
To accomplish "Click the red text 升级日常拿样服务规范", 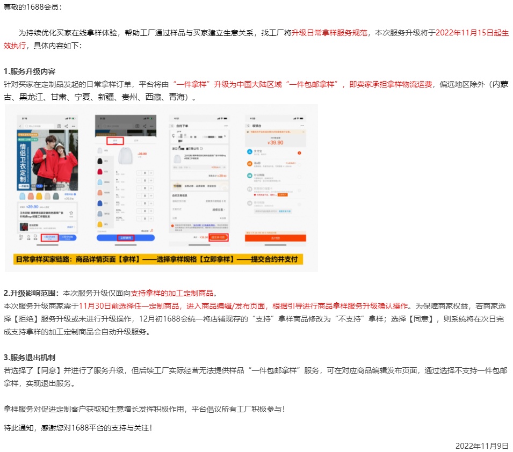I will click(329, 33).
